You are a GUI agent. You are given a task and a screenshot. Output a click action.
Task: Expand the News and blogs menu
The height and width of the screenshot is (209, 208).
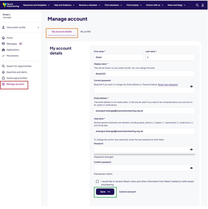177,5
